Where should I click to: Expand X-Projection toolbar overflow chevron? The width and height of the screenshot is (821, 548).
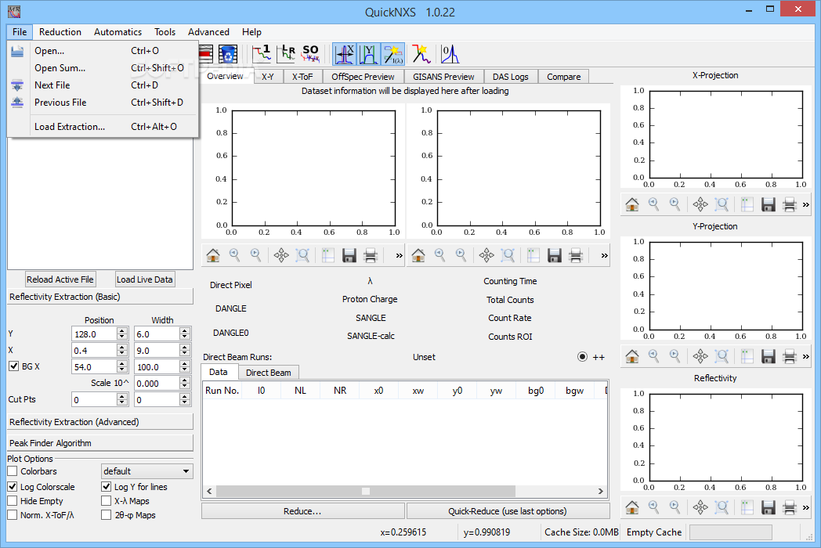click(x=806, y=204)
